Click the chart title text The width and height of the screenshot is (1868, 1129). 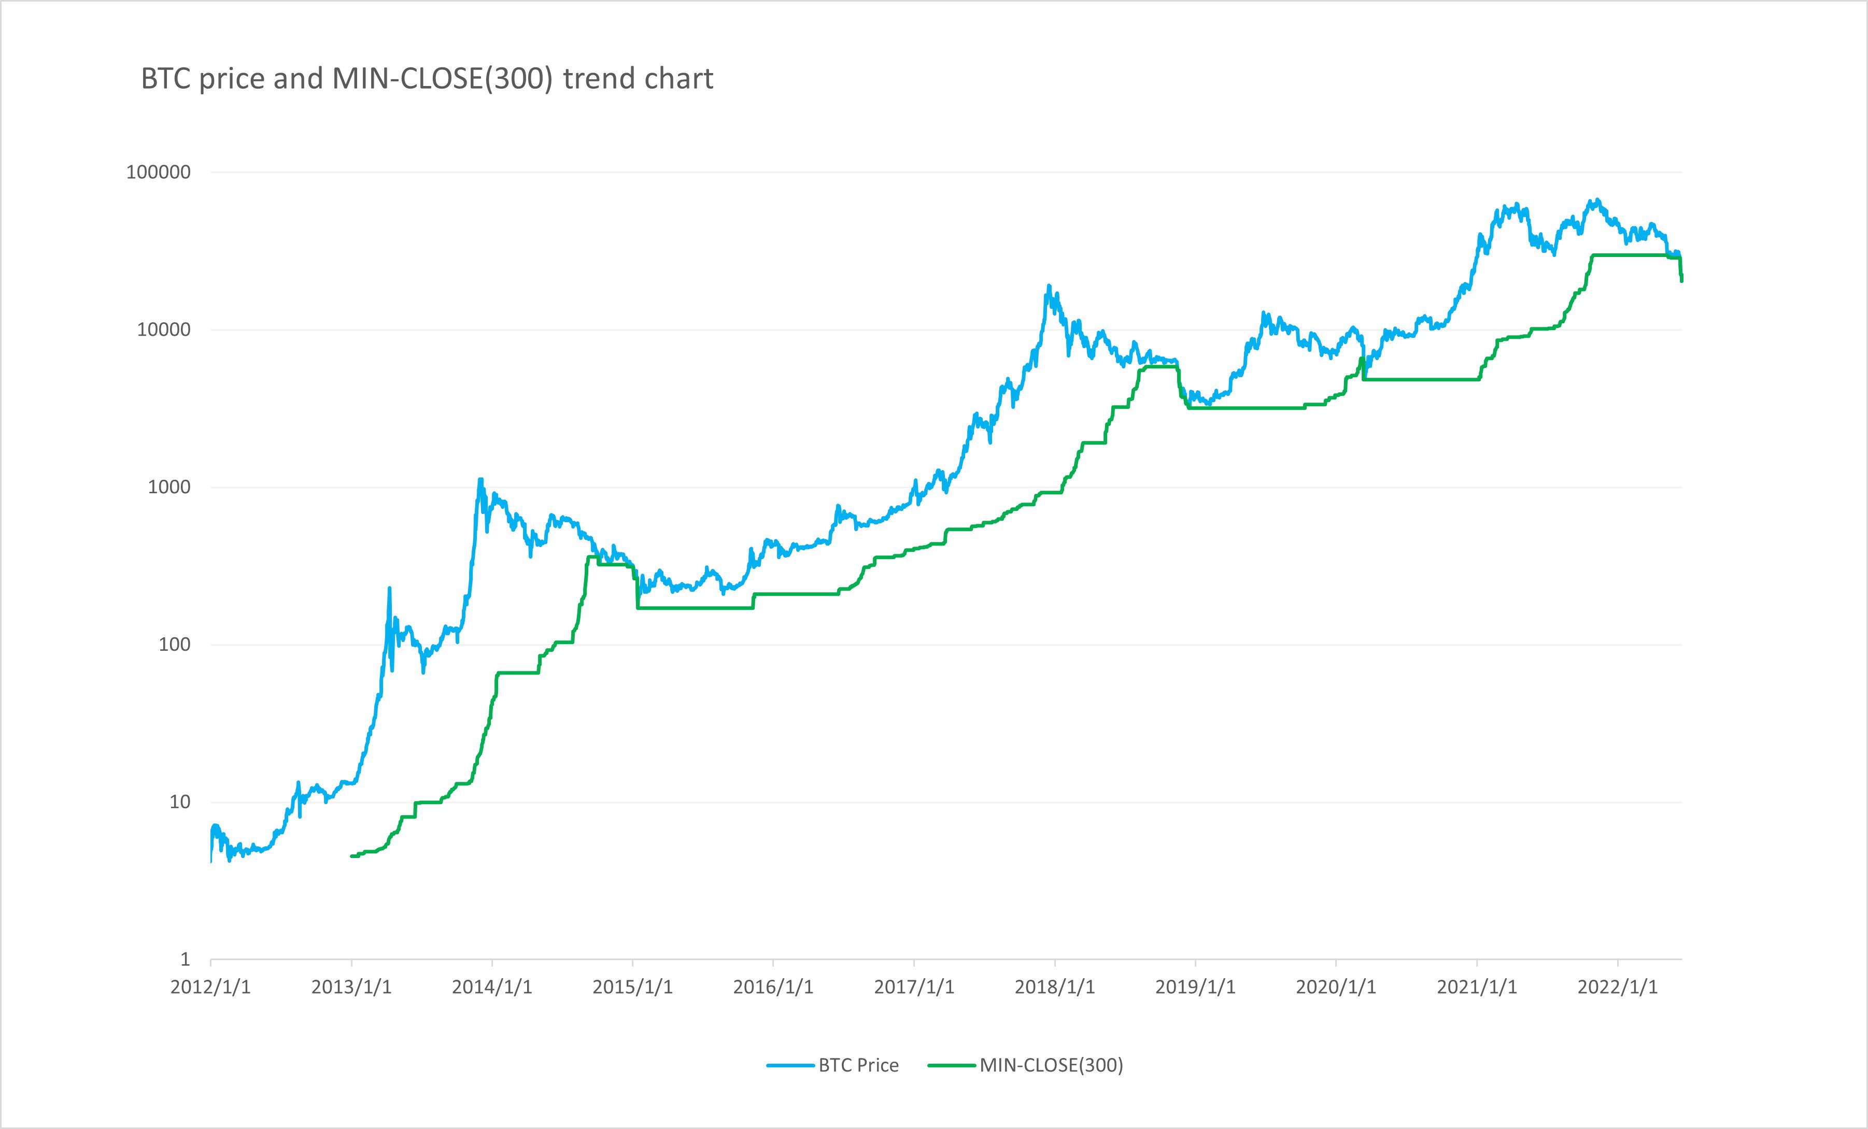(427, 79)
